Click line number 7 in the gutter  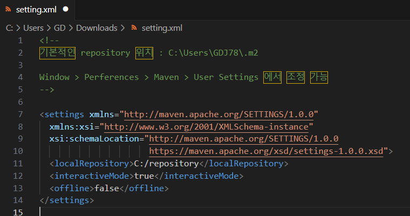pyautogui.click(x=20, y=114)
